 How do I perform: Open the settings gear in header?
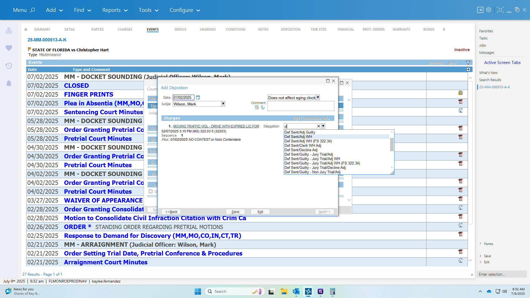click(489, 10)
